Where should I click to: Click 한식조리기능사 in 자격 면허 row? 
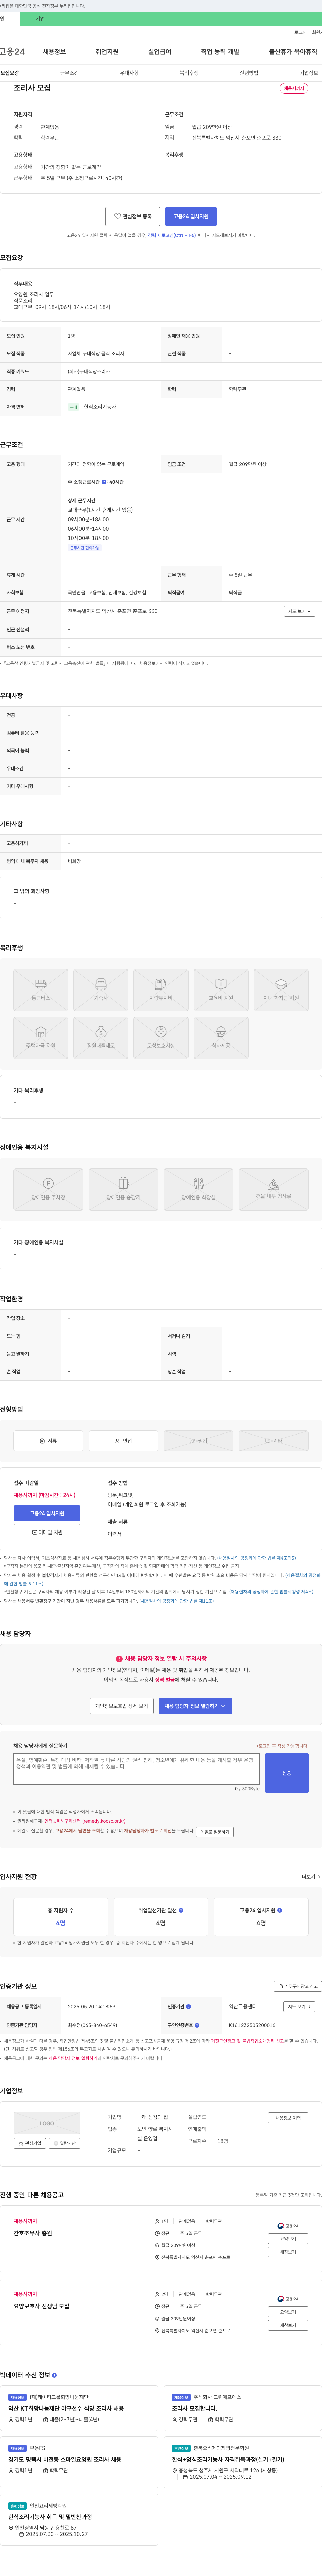click(100, 407)
